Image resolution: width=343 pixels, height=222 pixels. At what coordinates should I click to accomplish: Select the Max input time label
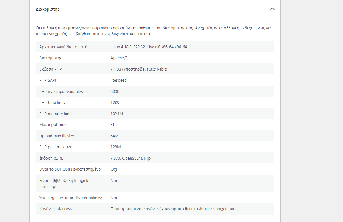[53, 124]
